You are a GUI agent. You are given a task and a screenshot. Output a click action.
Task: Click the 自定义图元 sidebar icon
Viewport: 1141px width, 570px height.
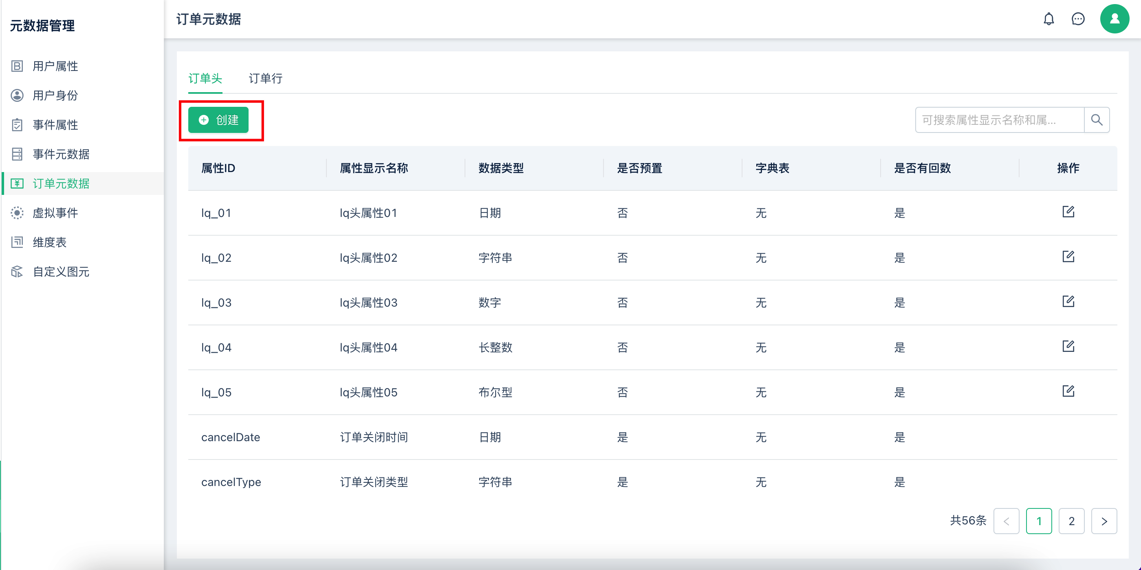pyautogui.click(x=17, y=271)
